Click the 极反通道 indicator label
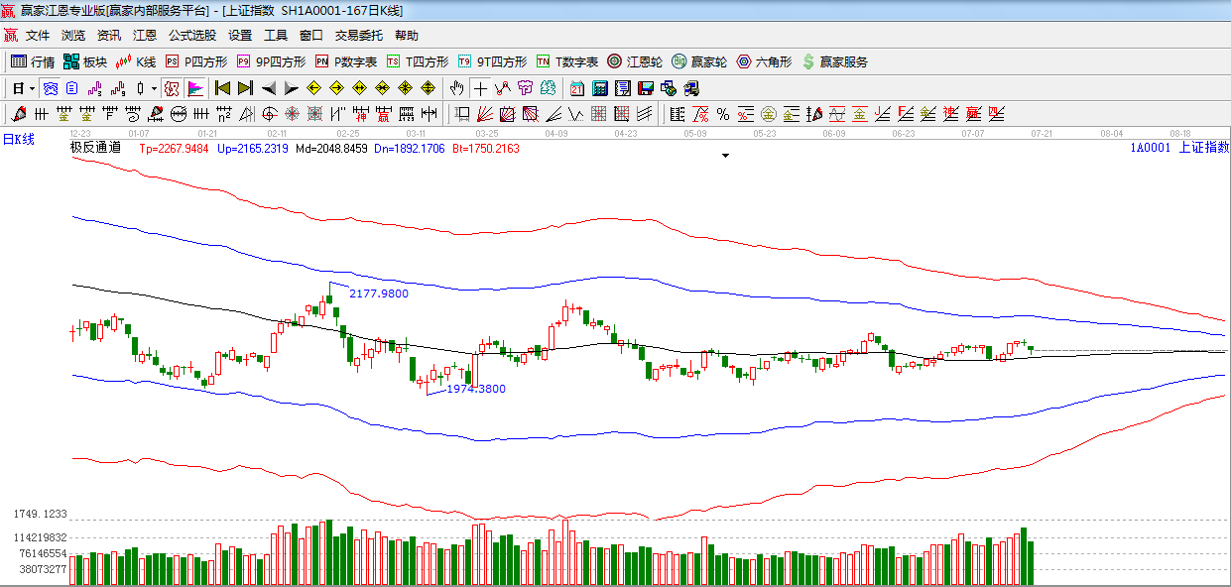Viewport: 1231px width, 587px height. tap(95, 148)
